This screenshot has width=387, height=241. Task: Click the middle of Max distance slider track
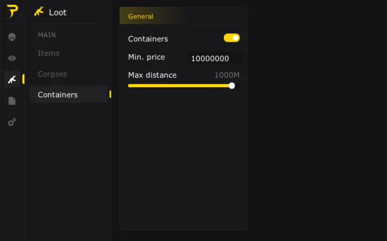pyautogui.click(x=183, y=86)
